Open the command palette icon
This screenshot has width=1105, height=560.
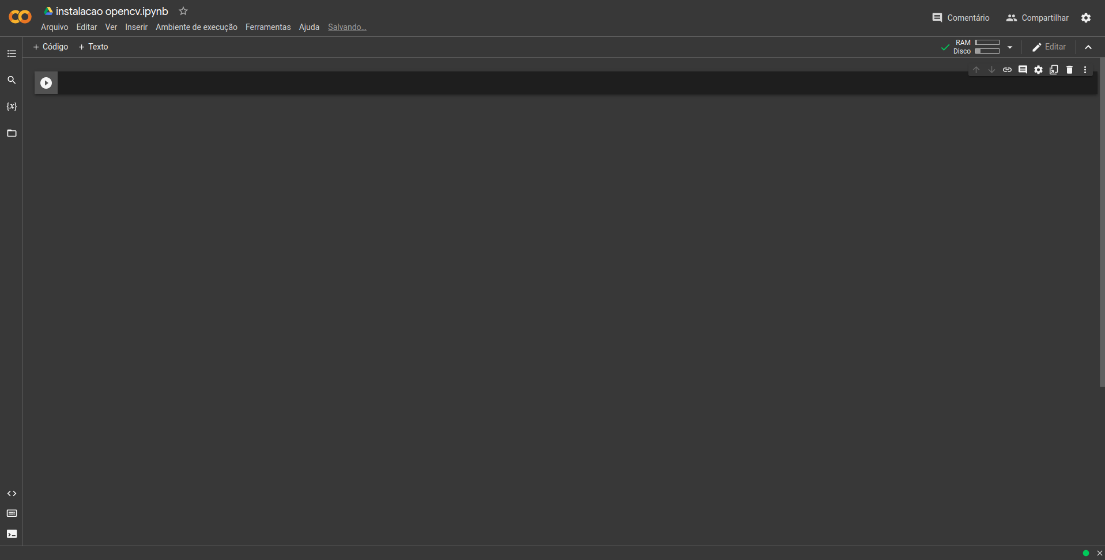click(12, 513)
